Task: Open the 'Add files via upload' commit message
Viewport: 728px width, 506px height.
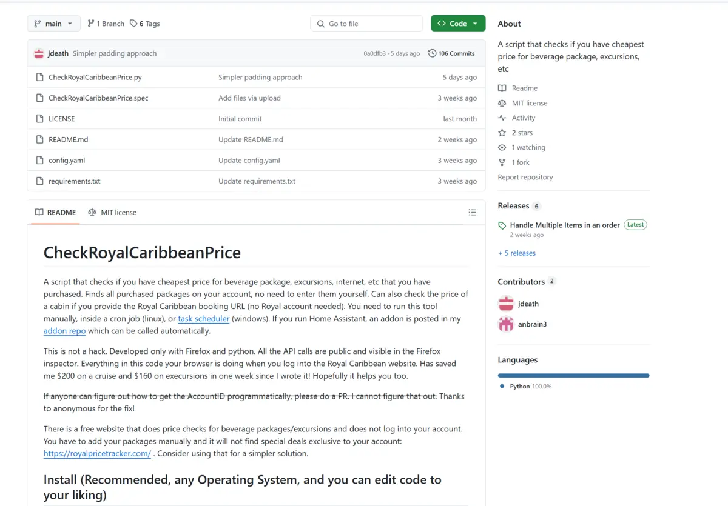Action: point(249,98)
